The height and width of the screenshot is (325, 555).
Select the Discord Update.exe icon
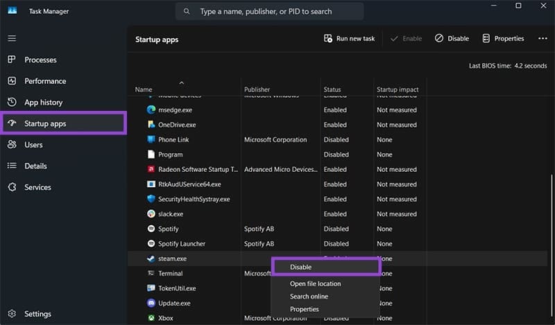click(x=151, y=303)
